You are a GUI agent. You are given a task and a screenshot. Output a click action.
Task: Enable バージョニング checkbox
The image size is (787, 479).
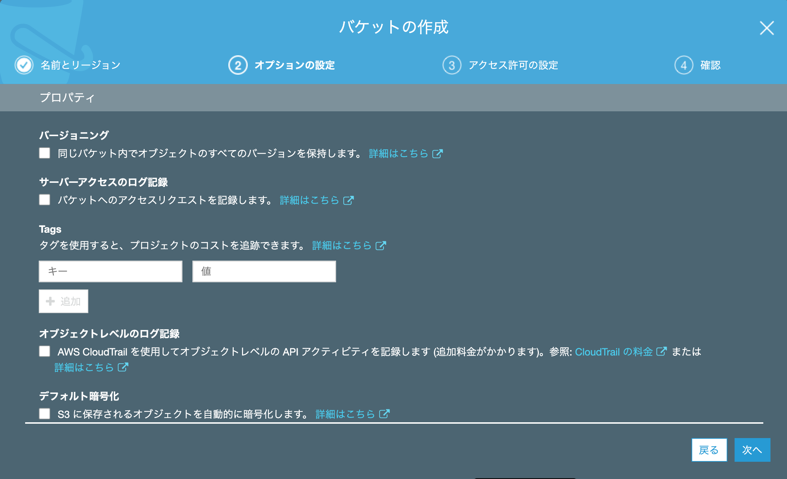pos(46,153)
